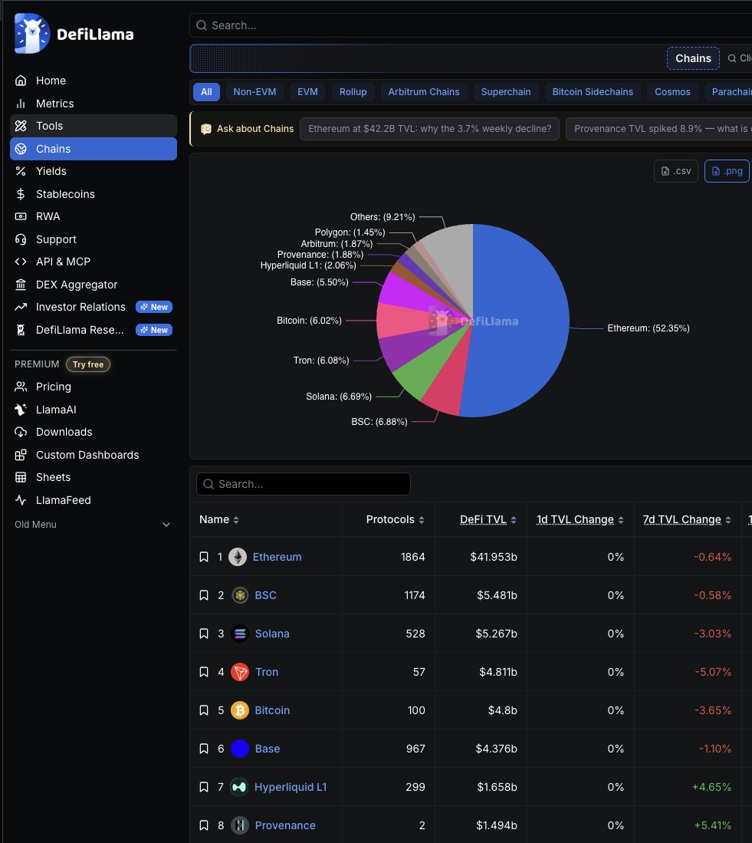Image resolution: width=752 pixels, height=843 pixels.
Task: Open Metrics in the sidebar
Action: click(93, 104)
